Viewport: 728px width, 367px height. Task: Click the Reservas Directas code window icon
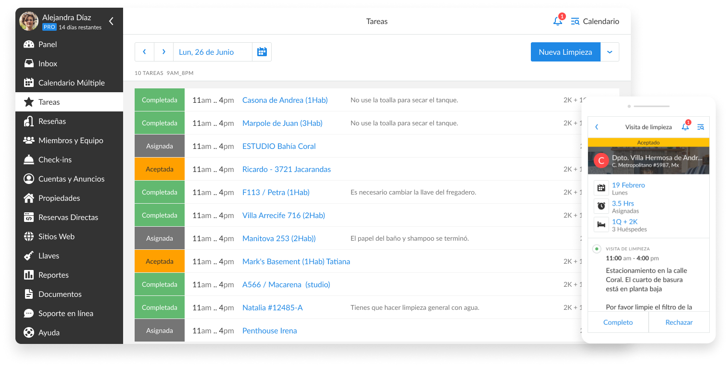[x=29, y=217]
